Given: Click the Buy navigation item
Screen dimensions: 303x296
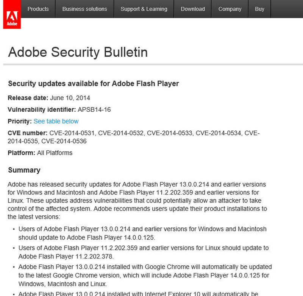Looking at the screenshot, I should pos(259,9).
